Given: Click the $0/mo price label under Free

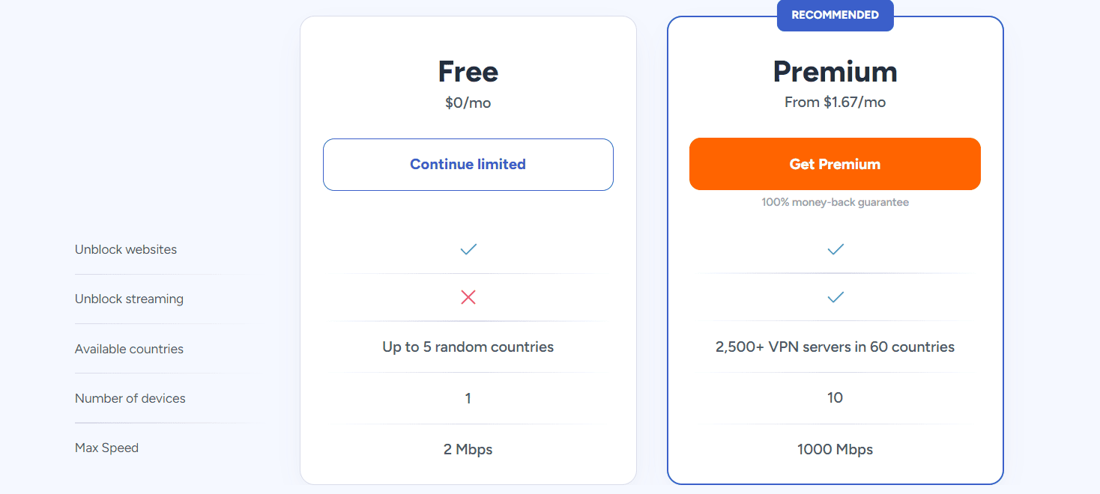Looking at the screenshot, I should tap(468, 103).
